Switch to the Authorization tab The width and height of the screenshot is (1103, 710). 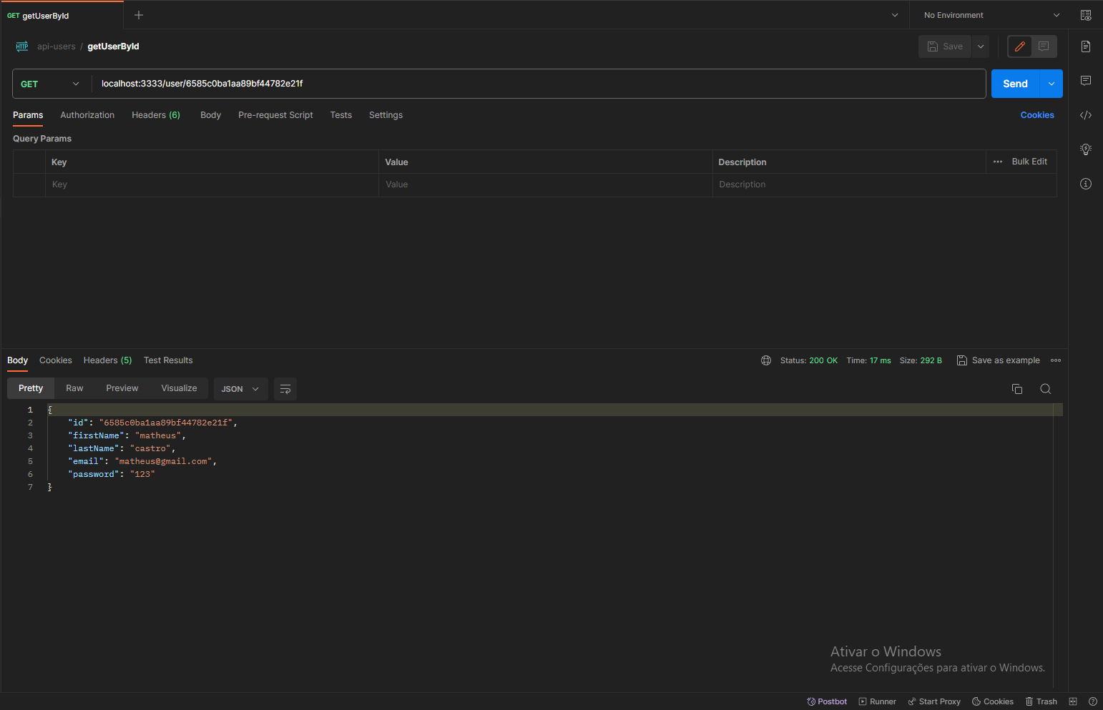(x=87, y=115)
